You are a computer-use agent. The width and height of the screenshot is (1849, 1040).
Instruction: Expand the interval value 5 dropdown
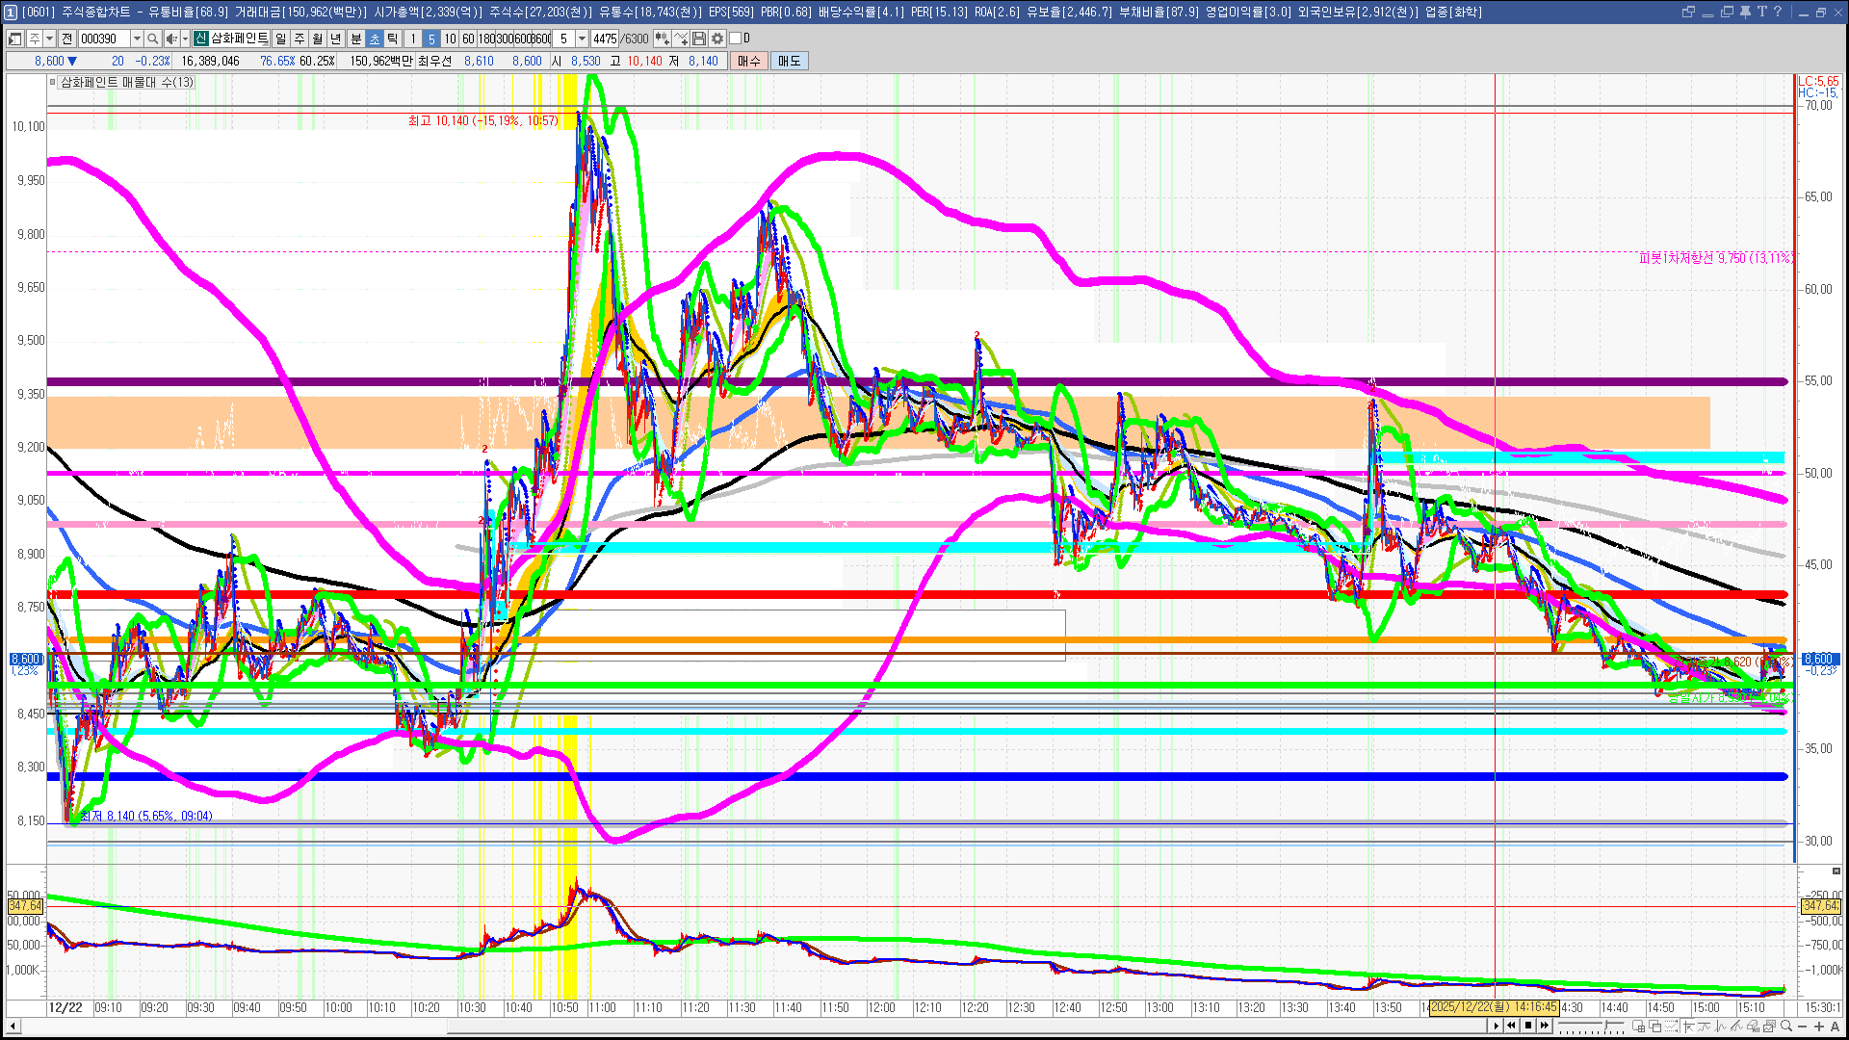click(582, 39)
